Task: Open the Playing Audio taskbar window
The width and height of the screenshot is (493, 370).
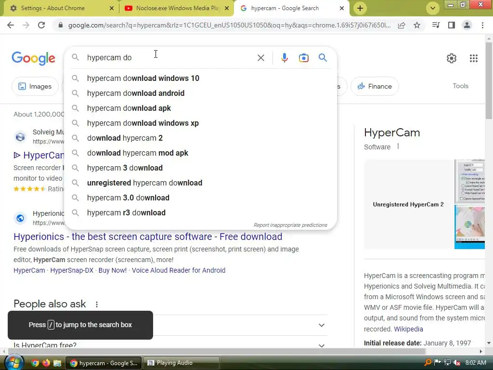Action: (x=182, y=363)
